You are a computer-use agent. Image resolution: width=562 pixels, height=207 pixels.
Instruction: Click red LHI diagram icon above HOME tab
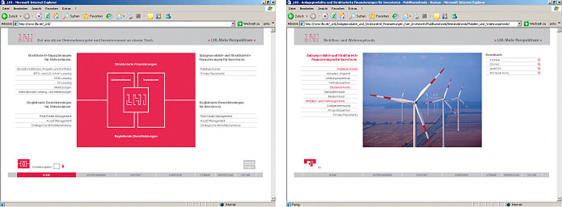click(24, 164)
